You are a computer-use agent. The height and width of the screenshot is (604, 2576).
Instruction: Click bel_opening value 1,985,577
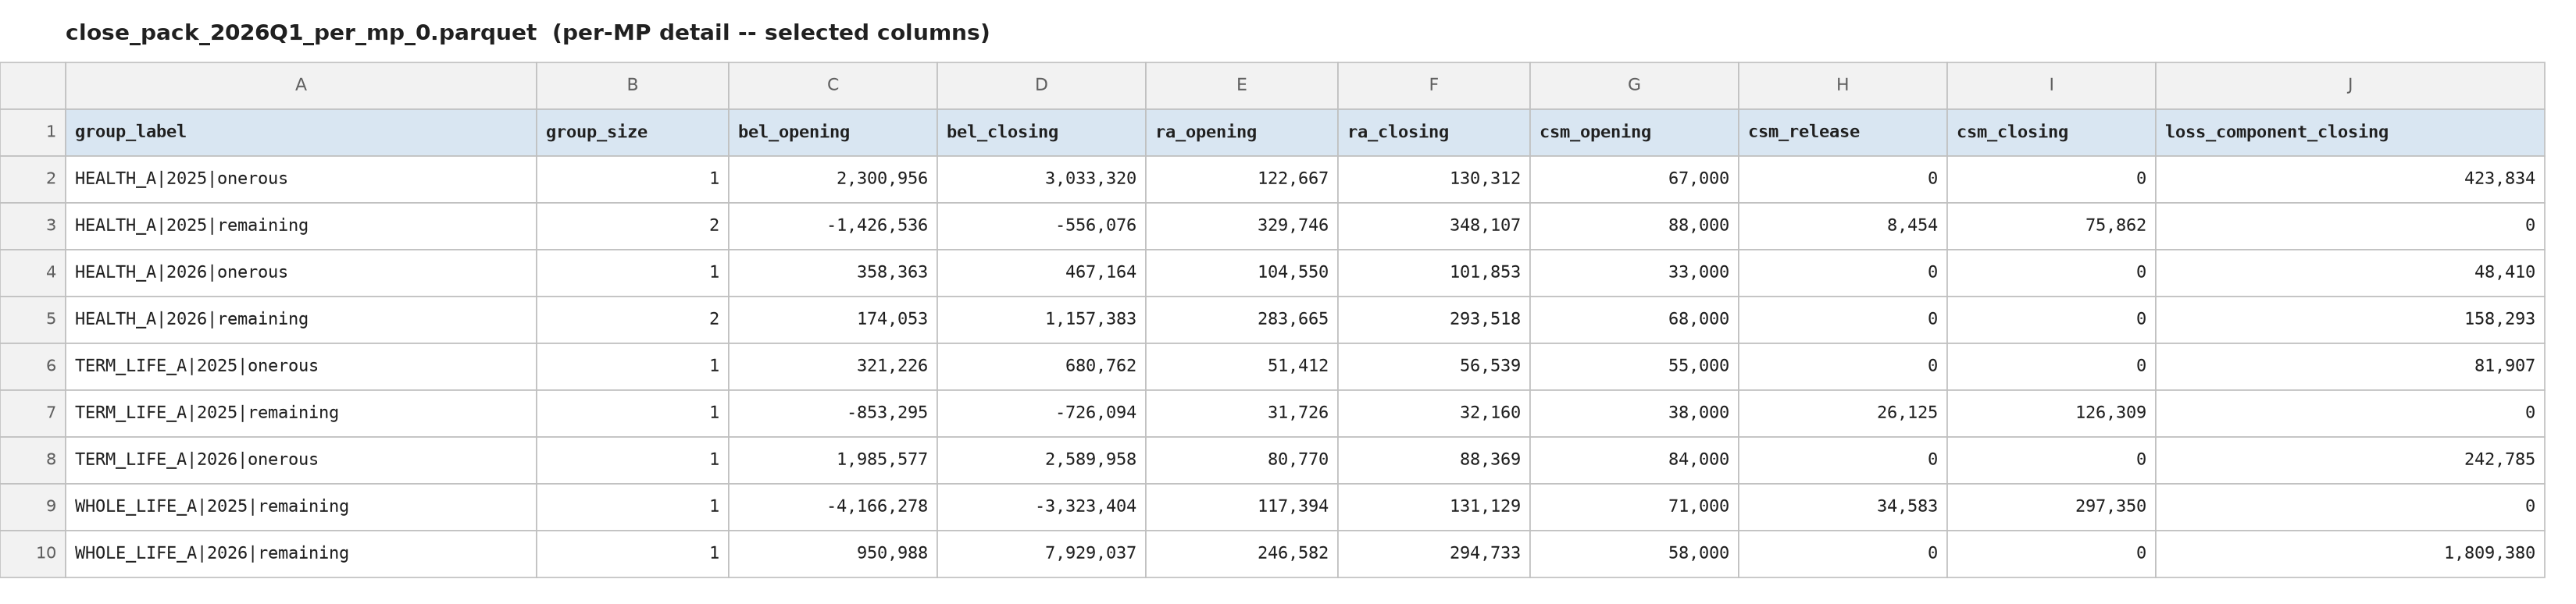tap(833, 461)
